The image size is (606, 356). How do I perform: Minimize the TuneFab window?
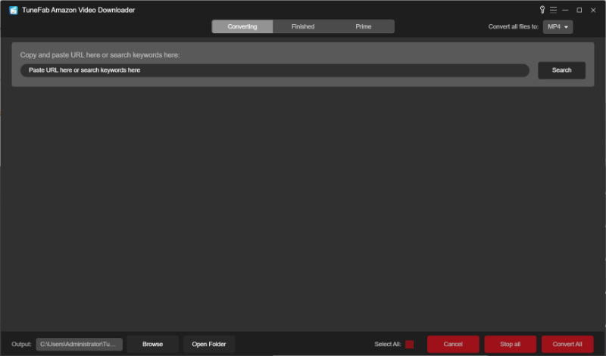pos(565,10)
